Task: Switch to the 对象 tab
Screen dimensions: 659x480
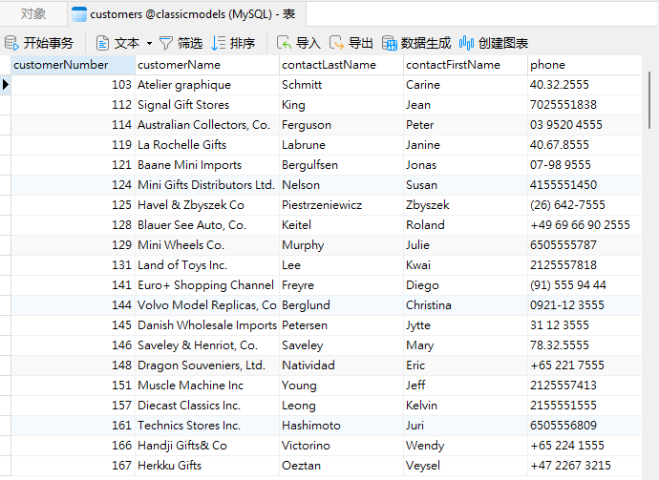Action: click(33, 14)
